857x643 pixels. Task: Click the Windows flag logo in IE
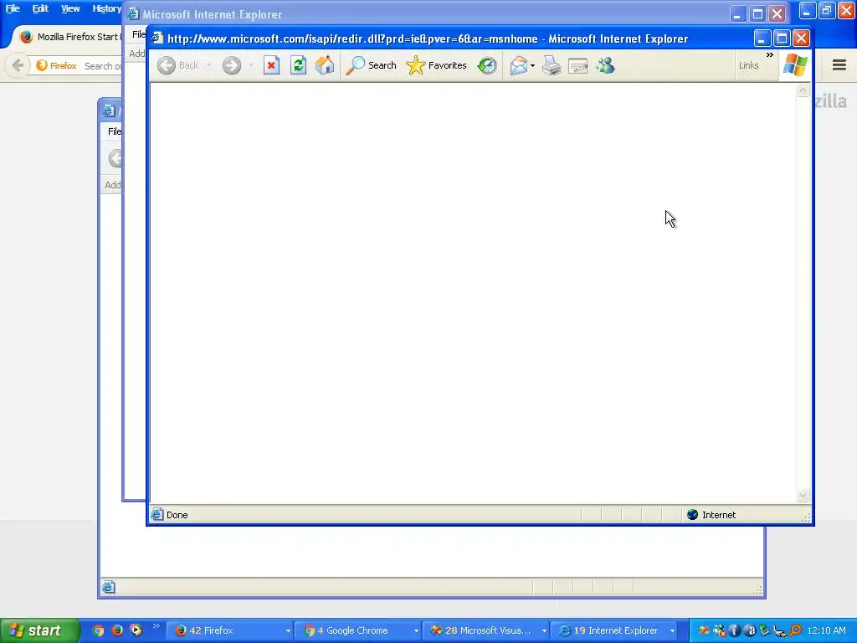(795, 65)
